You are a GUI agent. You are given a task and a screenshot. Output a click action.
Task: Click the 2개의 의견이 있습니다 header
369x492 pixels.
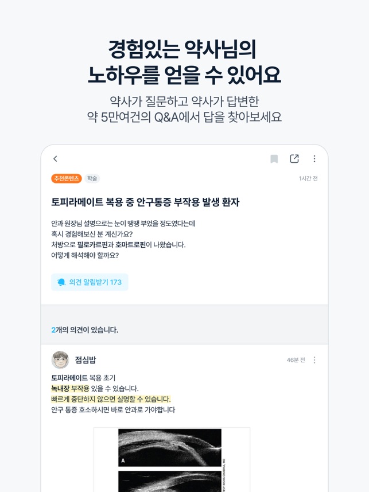tap(85, 330)
